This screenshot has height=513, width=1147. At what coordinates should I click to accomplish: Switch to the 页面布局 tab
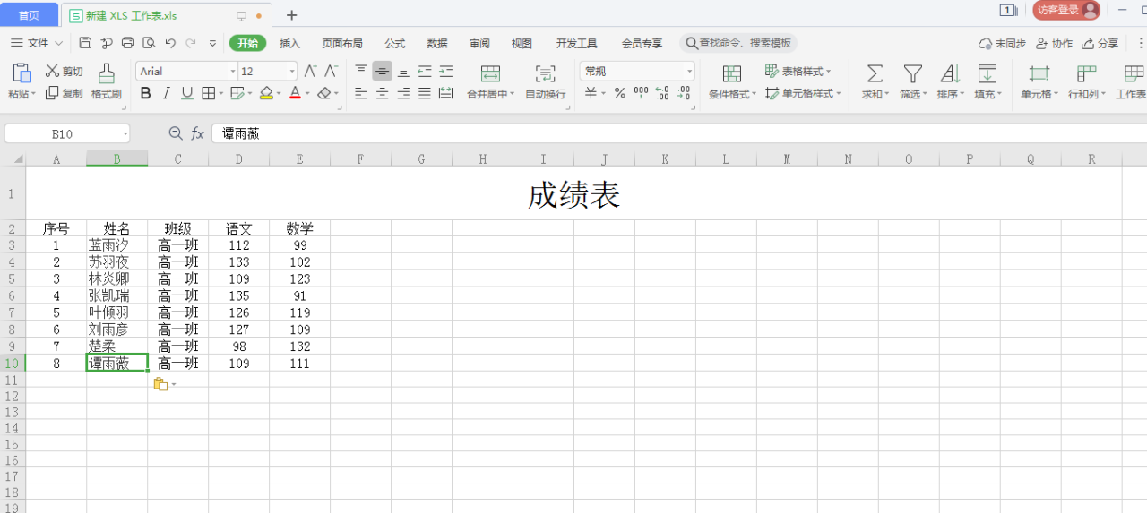342,43
